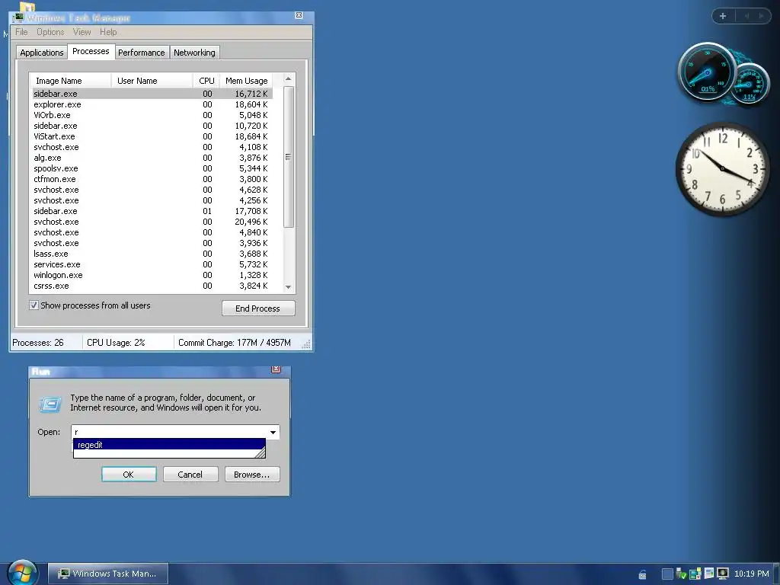Click the process list scroll up arrow
This screenshot has height=585, width=780.
(288, 79)
